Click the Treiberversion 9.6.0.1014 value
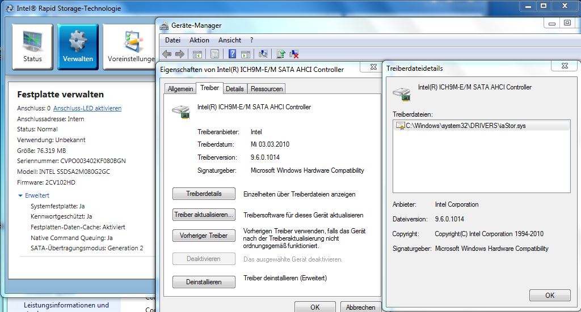581x312 pixels. (x=265, y=157)
